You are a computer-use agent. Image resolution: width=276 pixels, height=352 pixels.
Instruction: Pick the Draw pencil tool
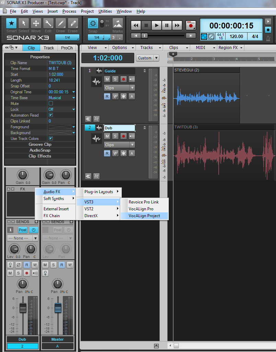(x=61, y=24)
